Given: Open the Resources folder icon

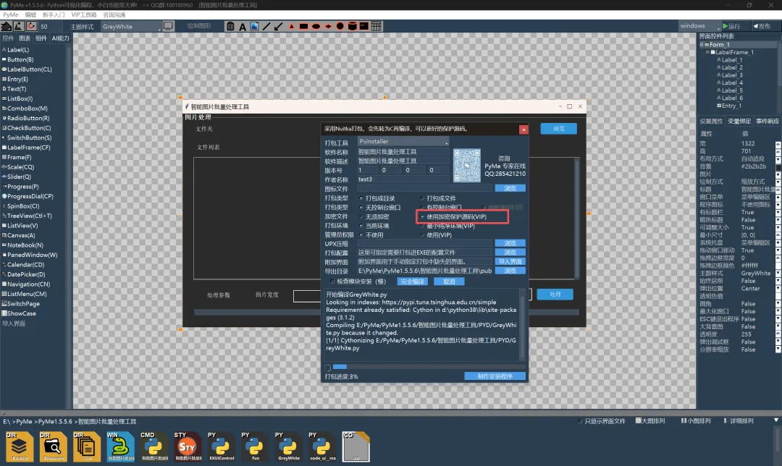Looking at the screenshot, I should (x=54, y=446).
